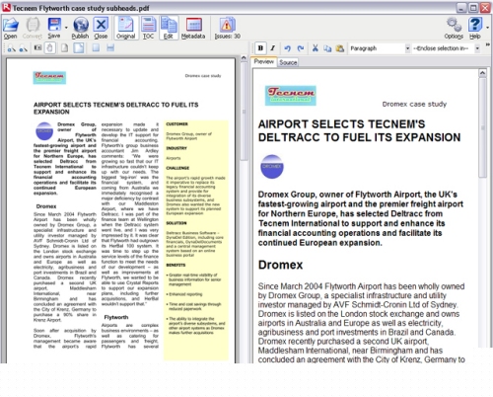Click the Dromex round logo in preview
493x397 pixels.
click(272, 167)
